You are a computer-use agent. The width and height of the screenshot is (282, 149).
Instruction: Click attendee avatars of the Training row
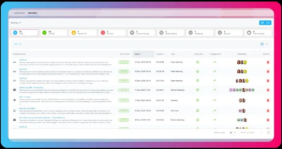coord(242,100)
